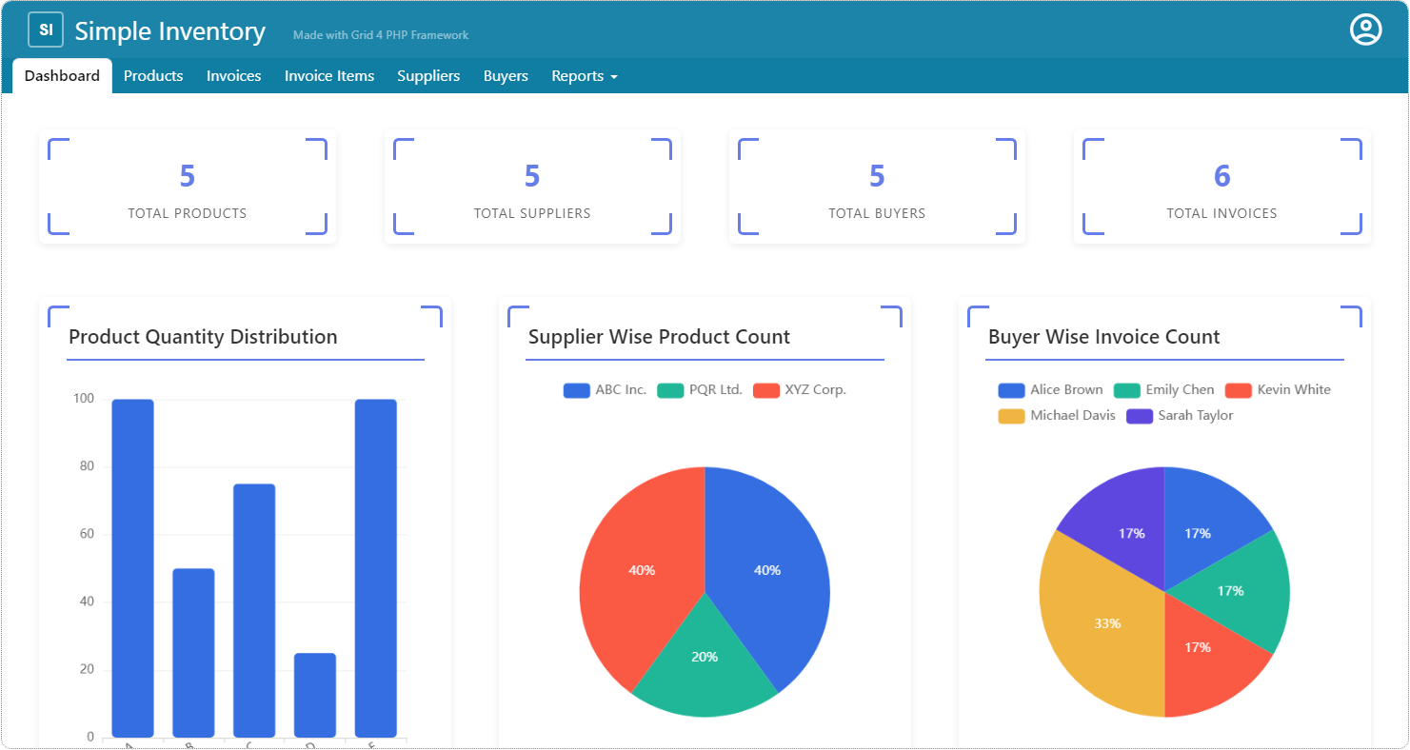Go to the Invoices tab

233,76
